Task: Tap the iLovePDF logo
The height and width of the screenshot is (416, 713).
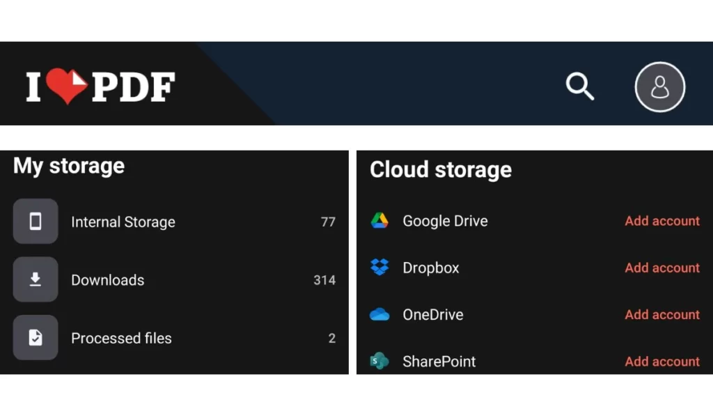Action: pos(100,86)
